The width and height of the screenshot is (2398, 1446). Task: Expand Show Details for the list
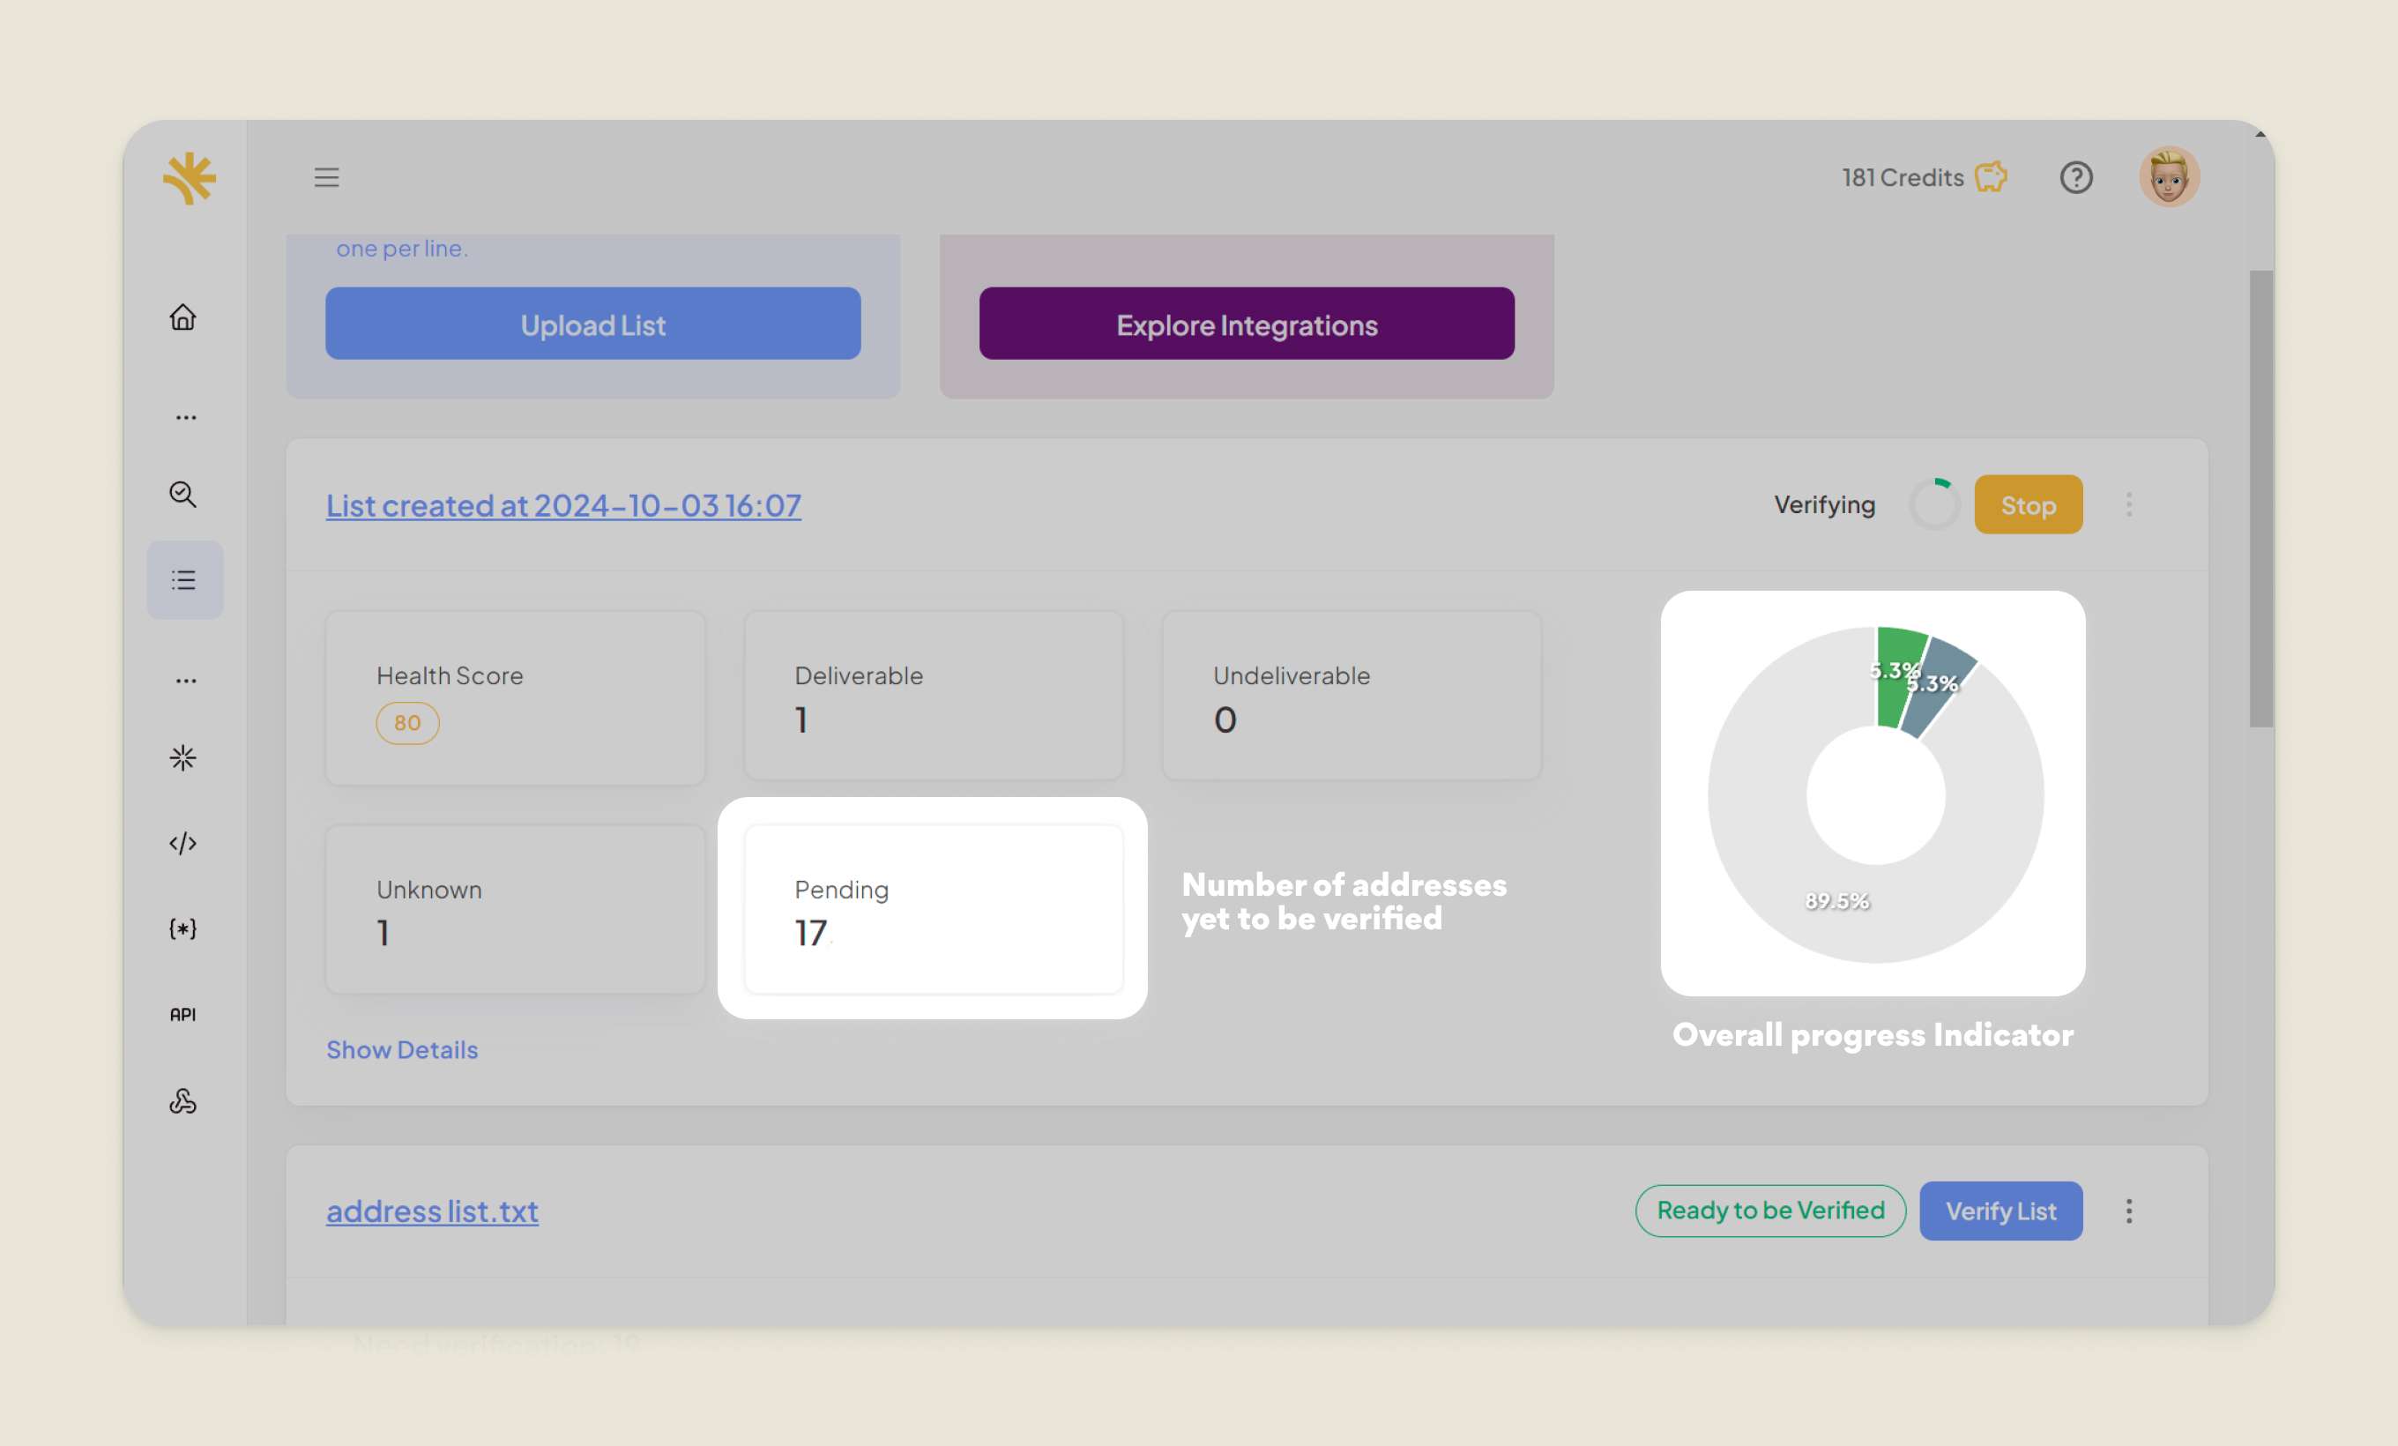click(402, 1049)
